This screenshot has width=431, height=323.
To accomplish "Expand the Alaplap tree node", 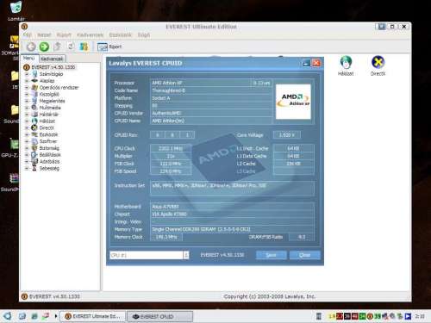I will click(27, 81).
